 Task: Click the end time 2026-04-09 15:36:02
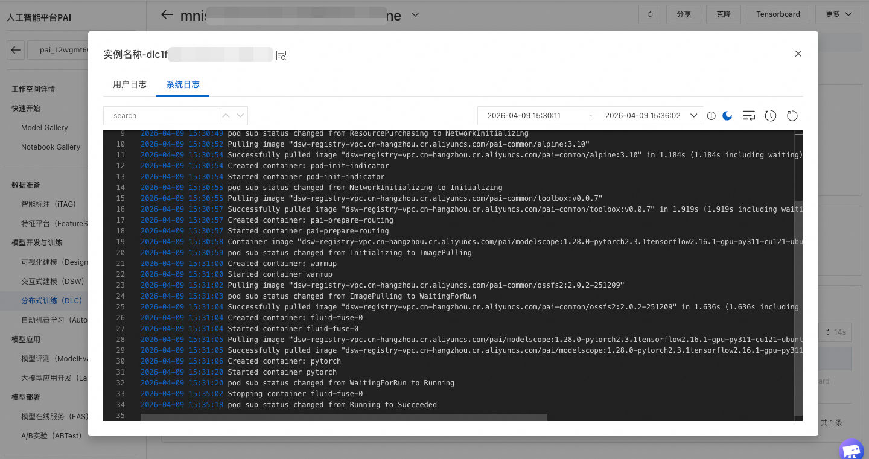pyautogui.click(x=642, y=115)
